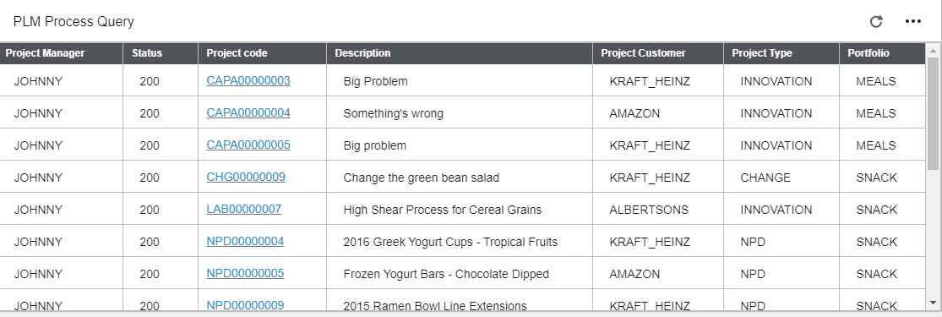The width and height of the screenshot is (942, 317).
Task: Sort by the Project Manager column header
Action: [x=62, y=53]
